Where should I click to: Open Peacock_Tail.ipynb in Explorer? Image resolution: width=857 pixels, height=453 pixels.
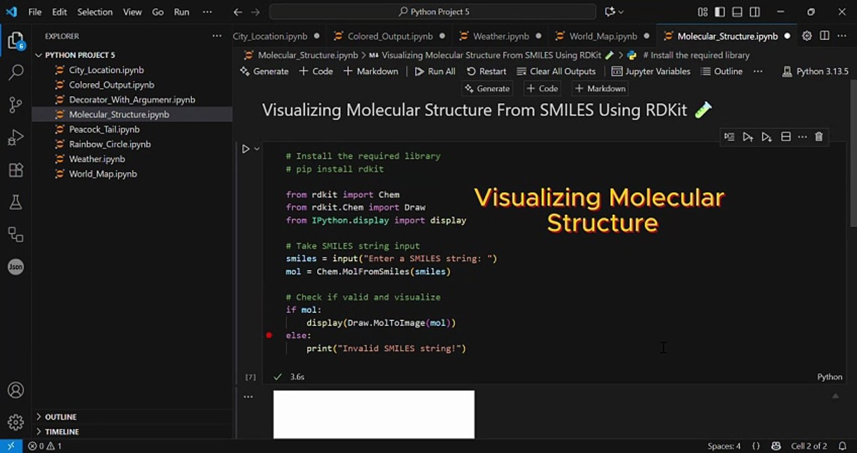coord(104,129)
